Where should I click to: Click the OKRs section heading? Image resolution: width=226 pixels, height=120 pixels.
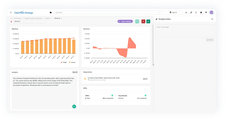click(85, 88)
